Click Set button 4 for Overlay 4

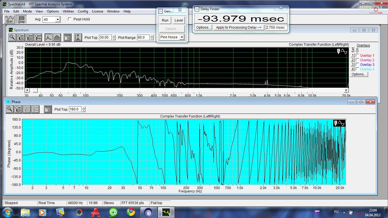[353, 69]
